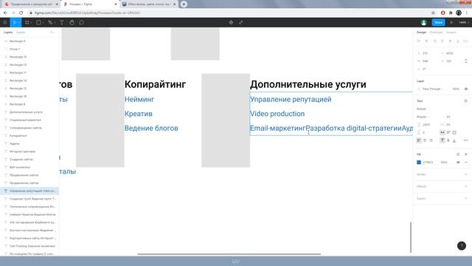Select the Hand tool

pos(72,22)
